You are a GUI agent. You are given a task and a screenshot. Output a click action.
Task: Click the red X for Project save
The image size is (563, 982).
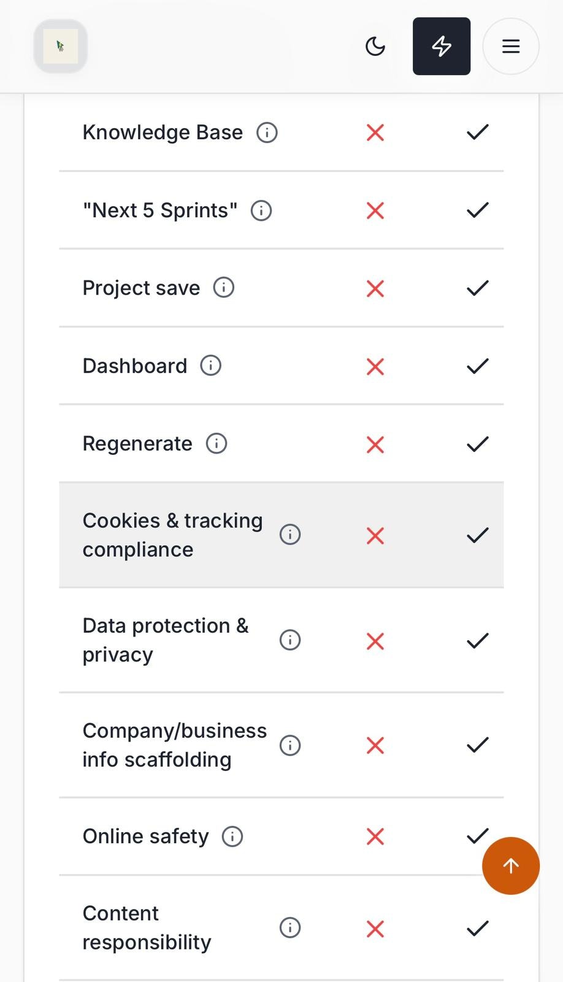[375, 288]
